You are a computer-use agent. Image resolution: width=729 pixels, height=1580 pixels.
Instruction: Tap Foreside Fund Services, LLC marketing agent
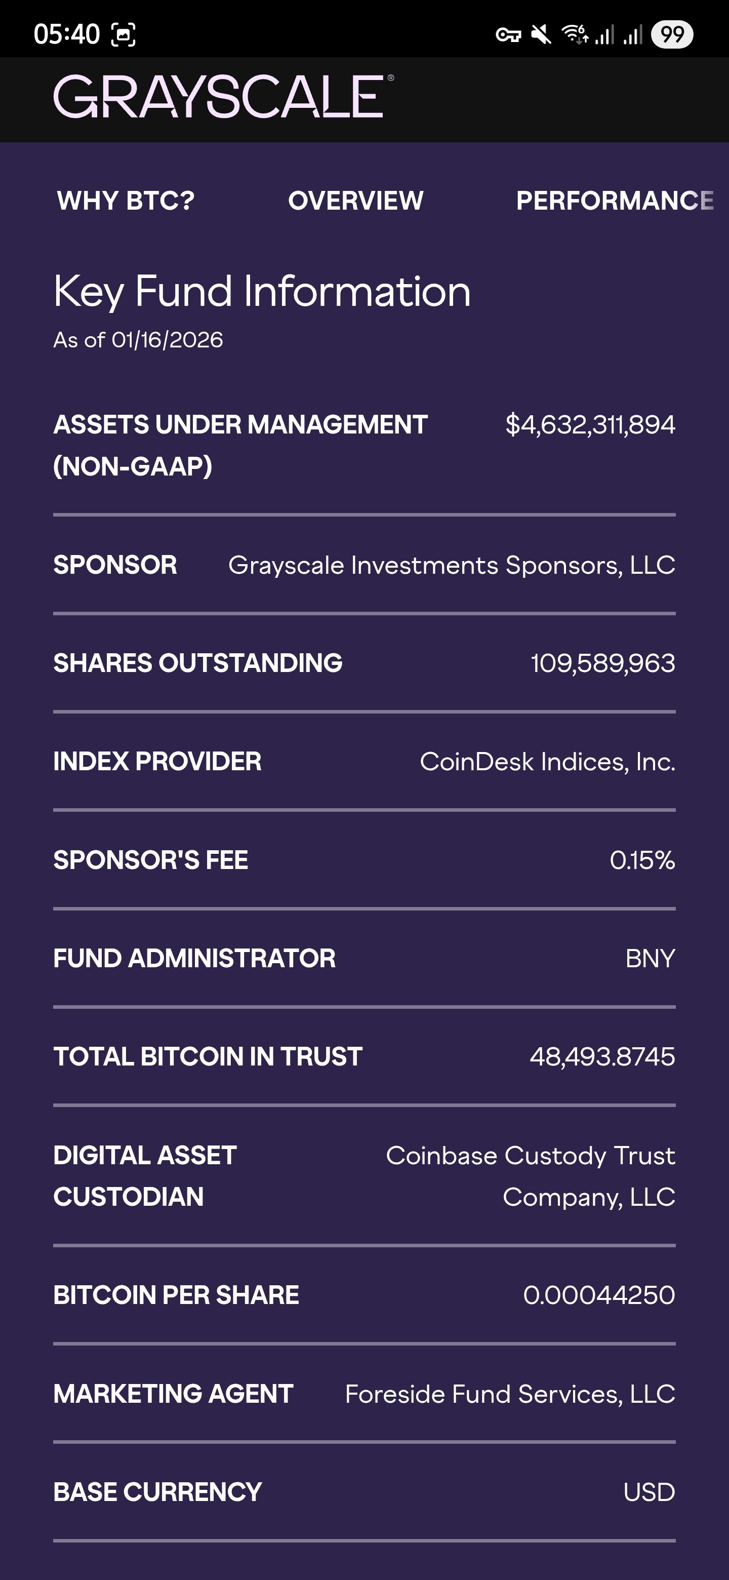tap(509, 1394)
